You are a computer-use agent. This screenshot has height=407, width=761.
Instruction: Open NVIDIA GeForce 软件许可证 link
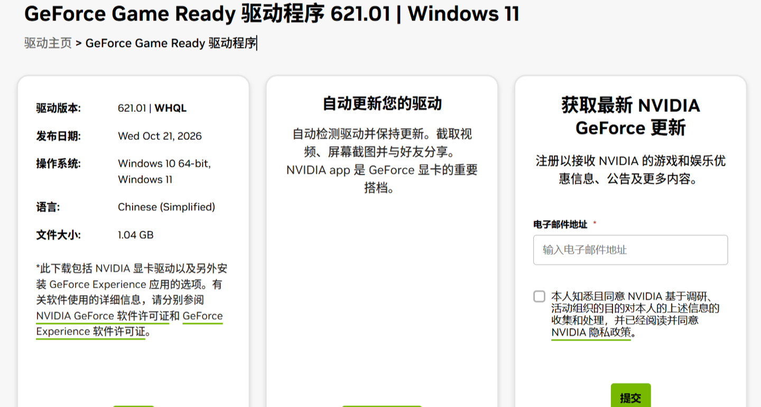pyautogui.click(x=103, y=316)
